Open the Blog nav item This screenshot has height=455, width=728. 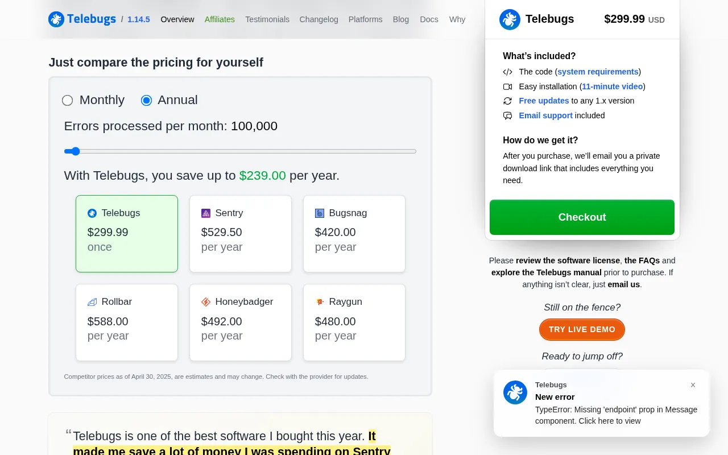pos(401,19)
